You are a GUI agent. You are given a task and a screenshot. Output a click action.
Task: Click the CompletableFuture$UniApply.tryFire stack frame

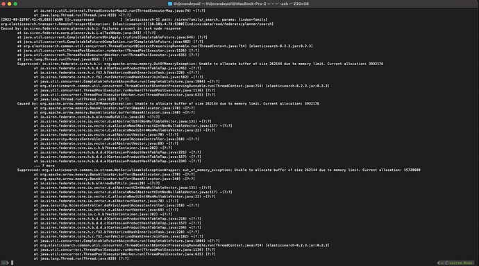point(112,37)
